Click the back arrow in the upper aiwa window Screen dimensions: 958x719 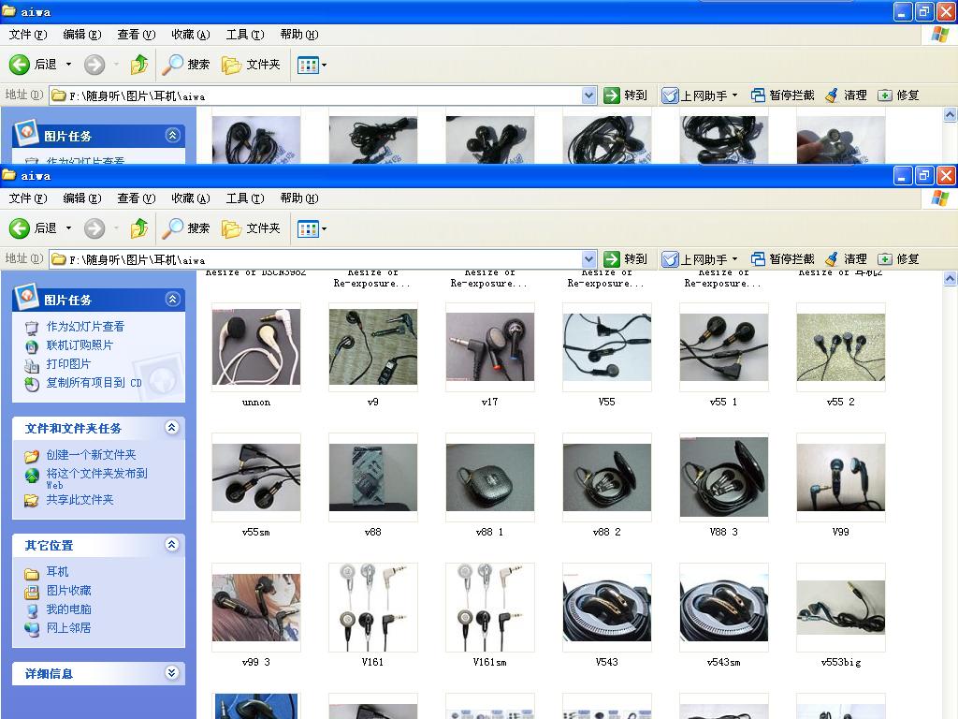point(20,65)
